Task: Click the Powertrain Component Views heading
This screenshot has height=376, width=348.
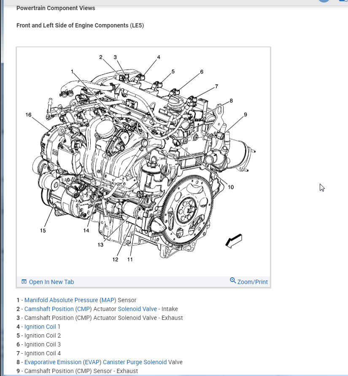Action: pyautogui.click(x=55, y=8)
